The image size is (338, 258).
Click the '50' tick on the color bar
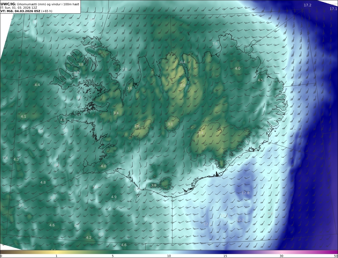point(336,256)
